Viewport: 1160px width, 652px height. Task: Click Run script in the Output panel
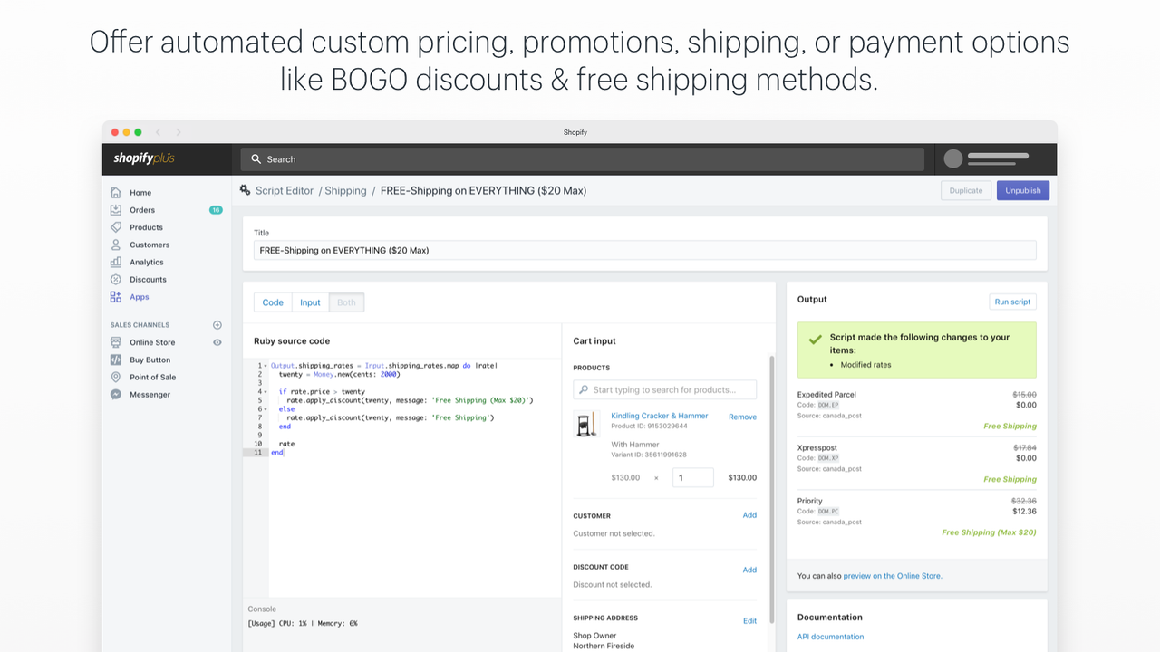(x=1012, y=301)
